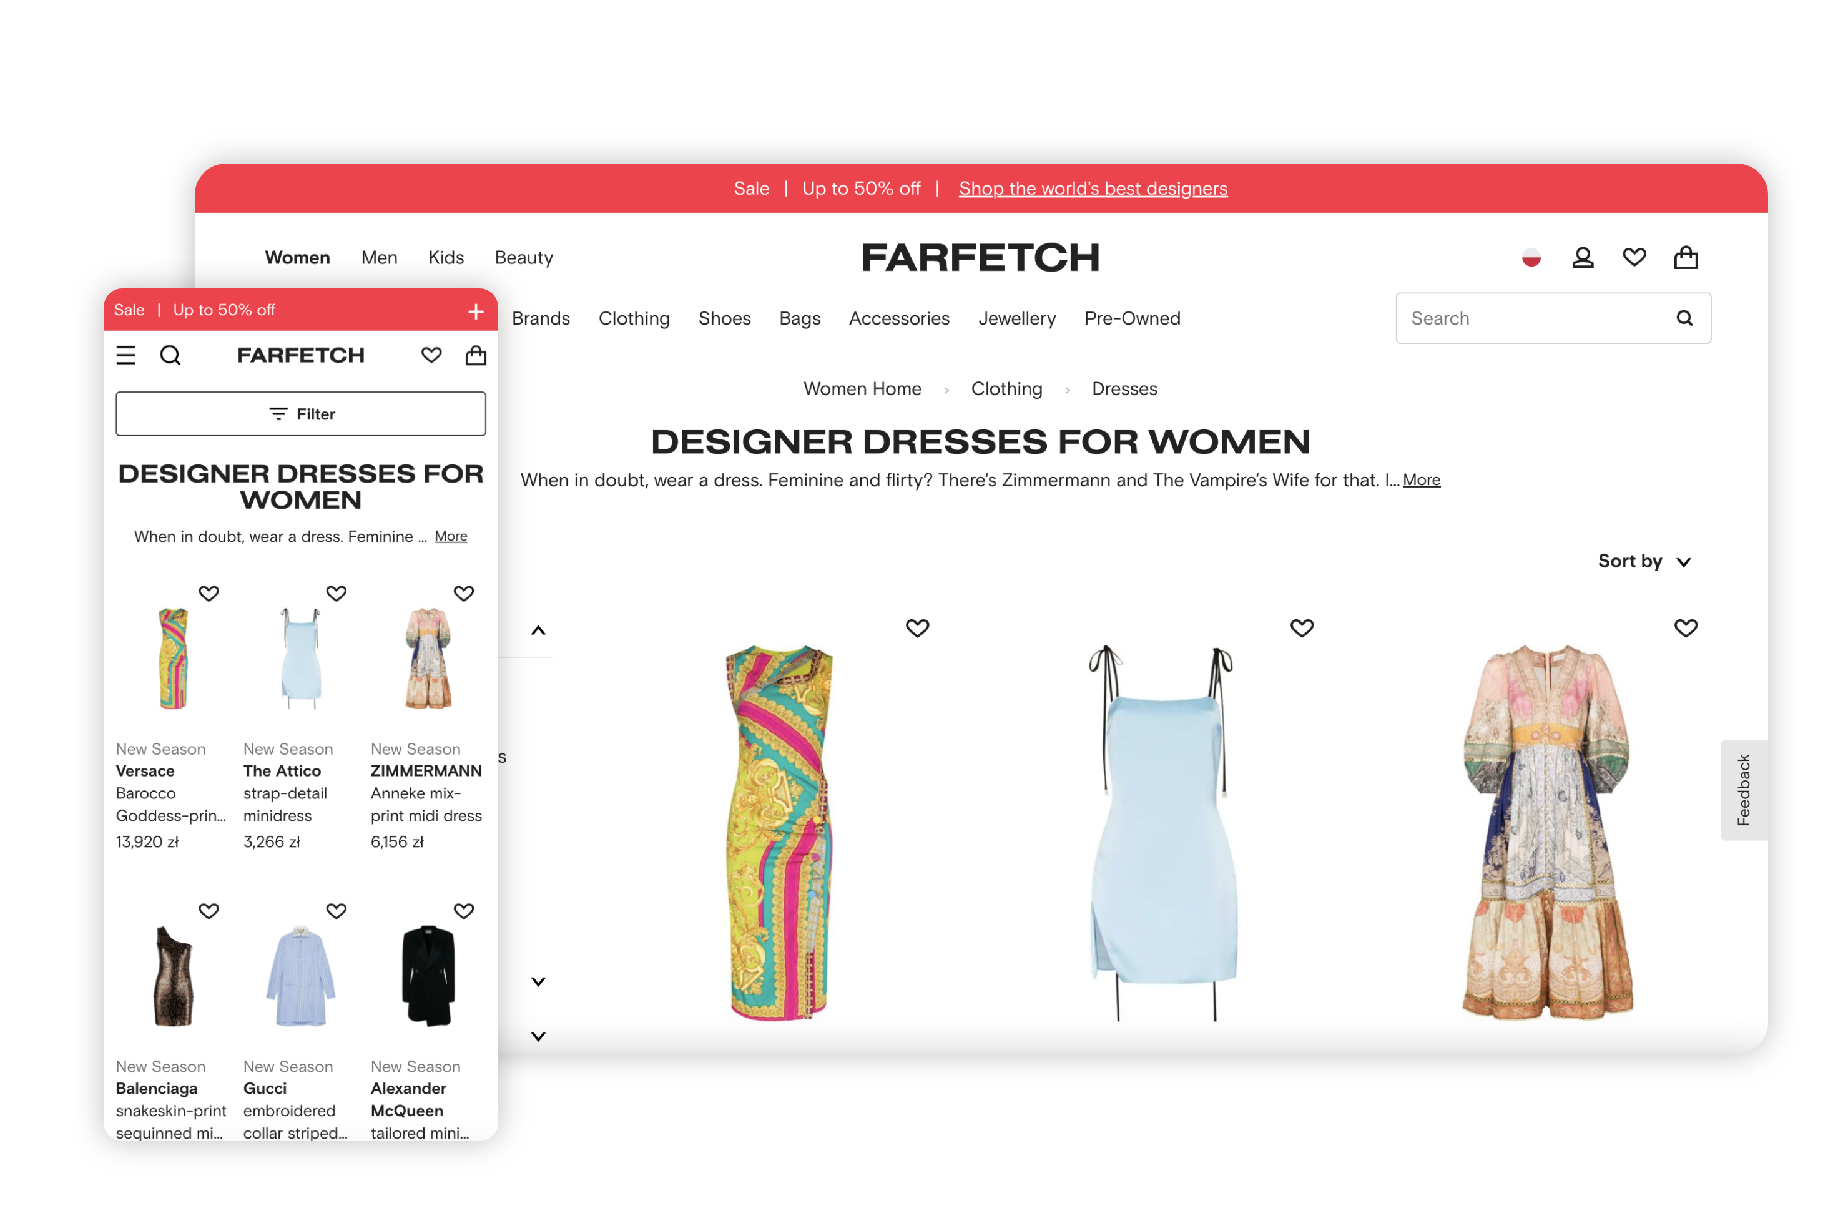Select the Poland flag language icon

point(1531,257)
